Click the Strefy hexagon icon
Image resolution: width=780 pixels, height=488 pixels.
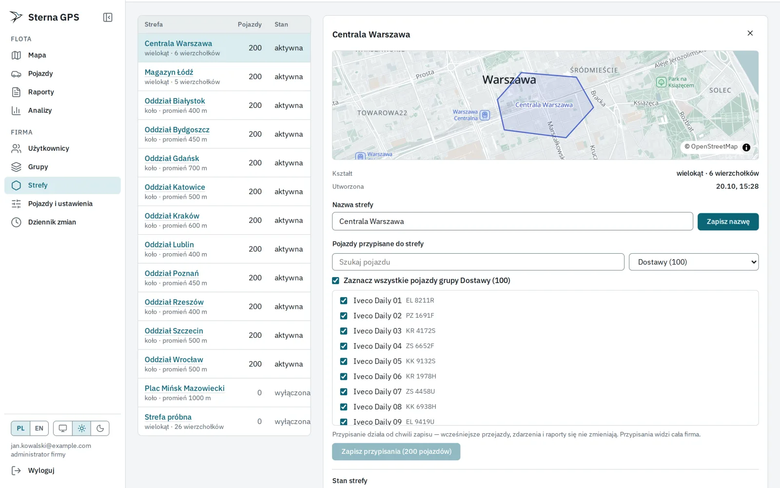coord(17,185)
